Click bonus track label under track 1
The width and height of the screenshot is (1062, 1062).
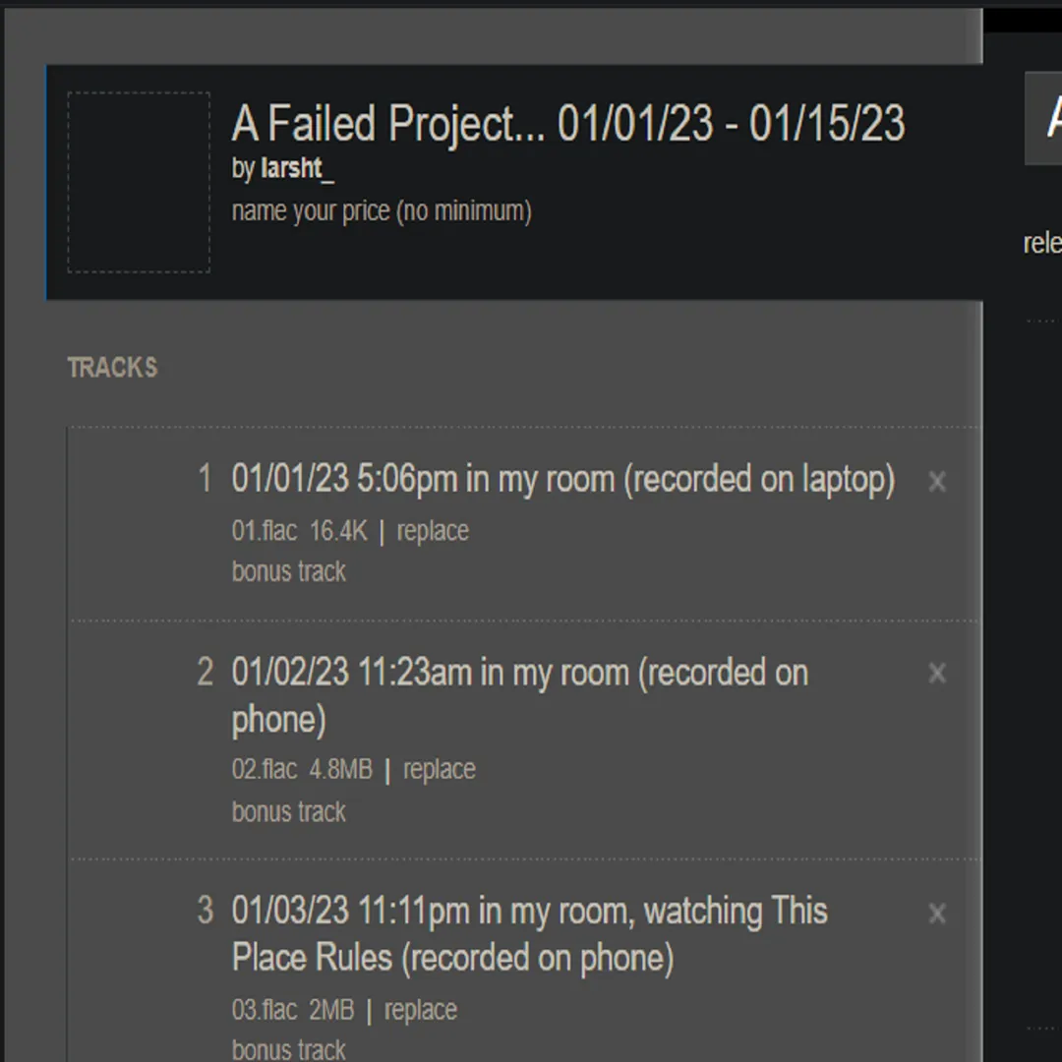tap(289, 571)
